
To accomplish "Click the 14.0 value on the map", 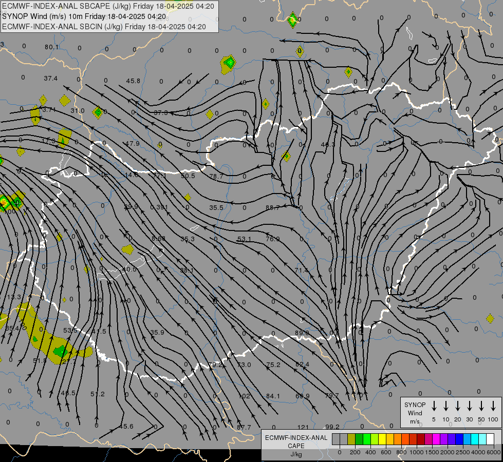I will coord(132,175).
